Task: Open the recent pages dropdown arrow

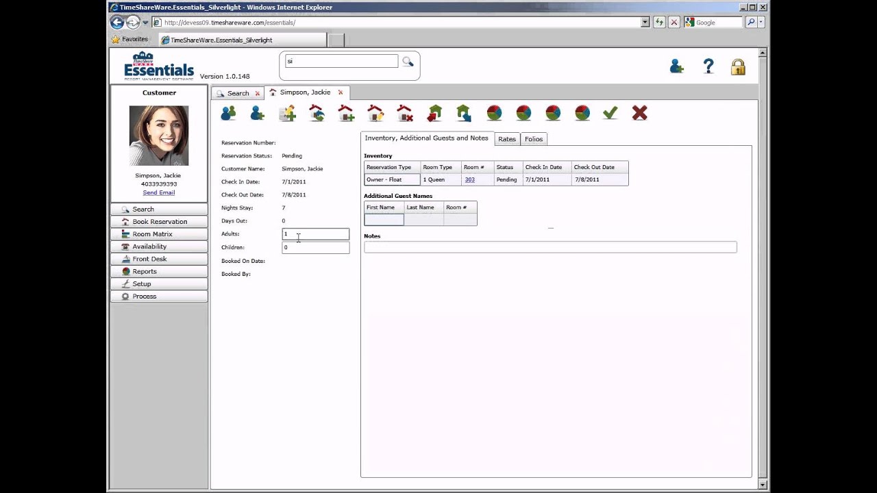Action: point(145,22)
